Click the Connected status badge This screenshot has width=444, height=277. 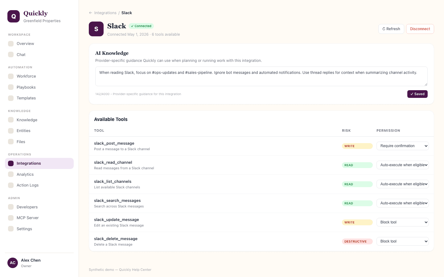click(x=141, y=26)
